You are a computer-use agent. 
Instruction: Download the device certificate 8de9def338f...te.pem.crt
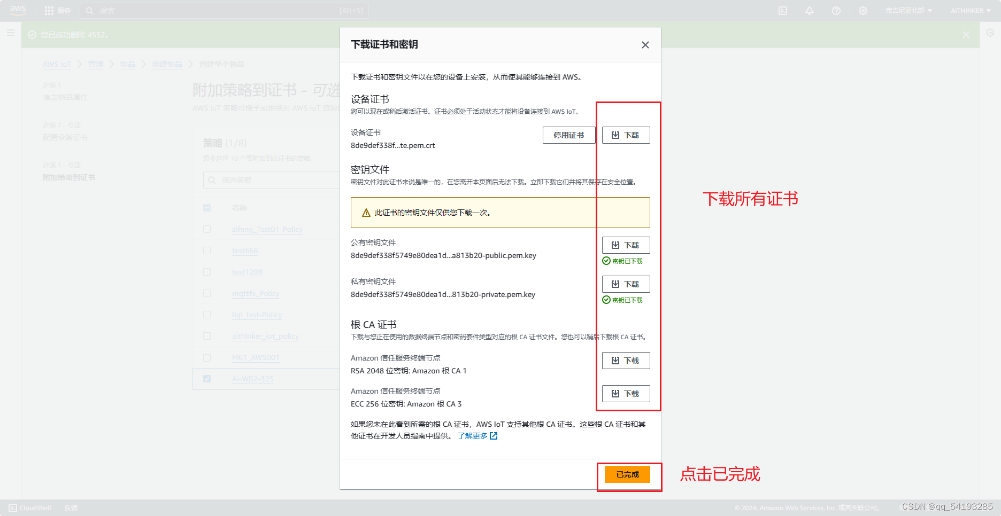(626, 135)
